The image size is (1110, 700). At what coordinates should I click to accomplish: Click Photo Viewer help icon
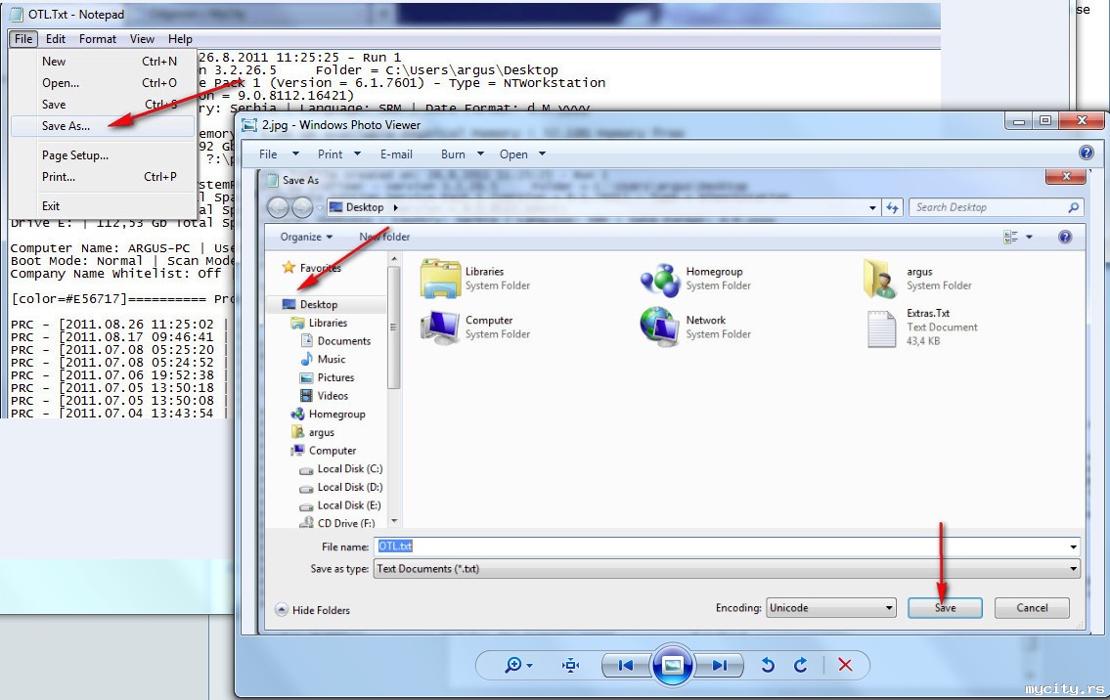pyautogui.click(x=1086, y=153)
